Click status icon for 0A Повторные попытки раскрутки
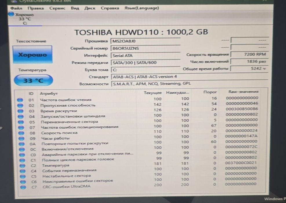 21,144
